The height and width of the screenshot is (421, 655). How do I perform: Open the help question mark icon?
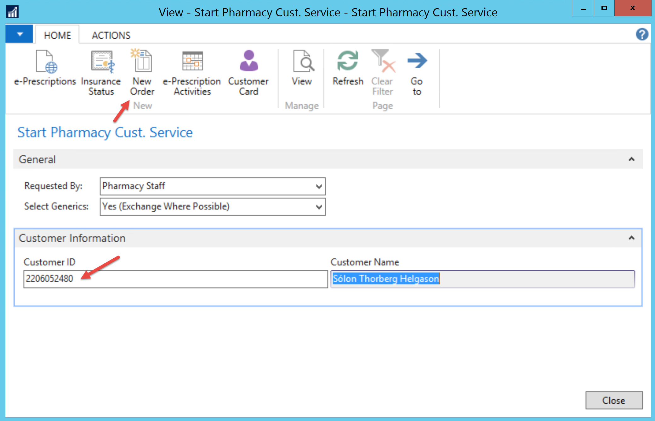click(642, 34)
